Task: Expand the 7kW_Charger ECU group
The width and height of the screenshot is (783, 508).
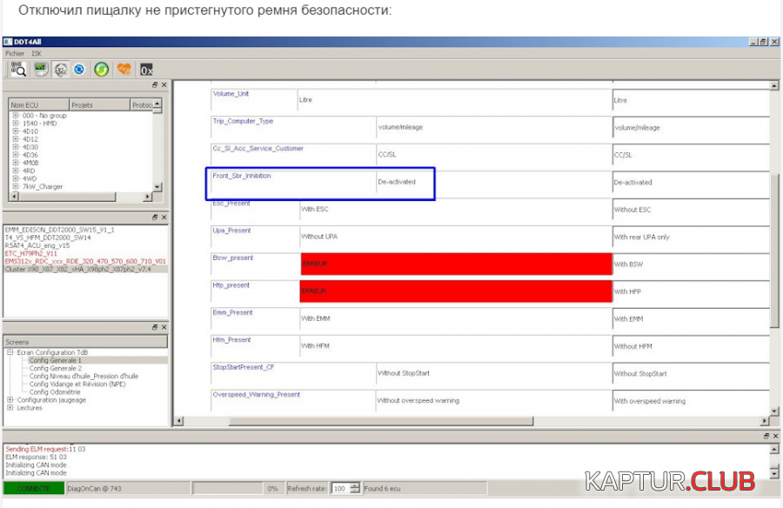Action: [x=16, y=186]
